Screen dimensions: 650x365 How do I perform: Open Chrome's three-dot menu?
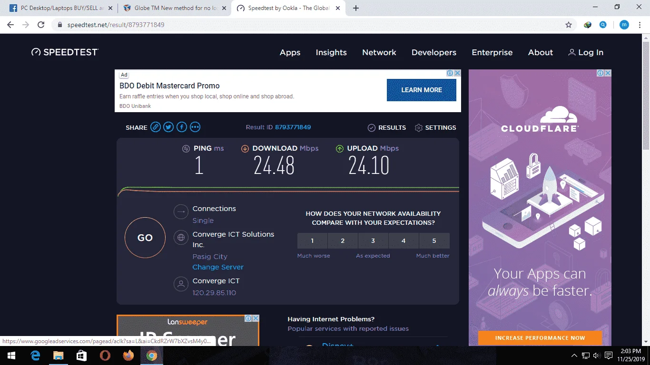click(x=640, y=25)
